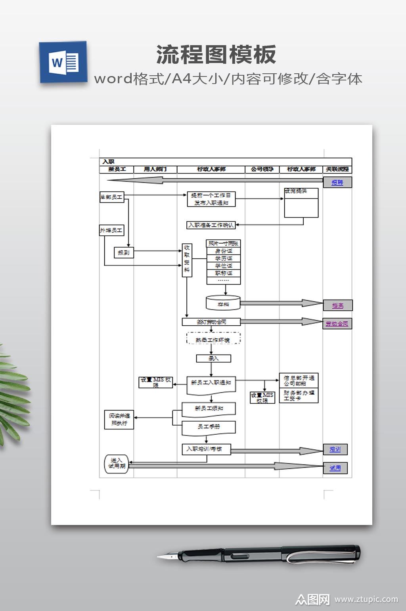
Task: Click the 签订劳动合同 process box
Action: pyautogui.click(x=211, y=322)
